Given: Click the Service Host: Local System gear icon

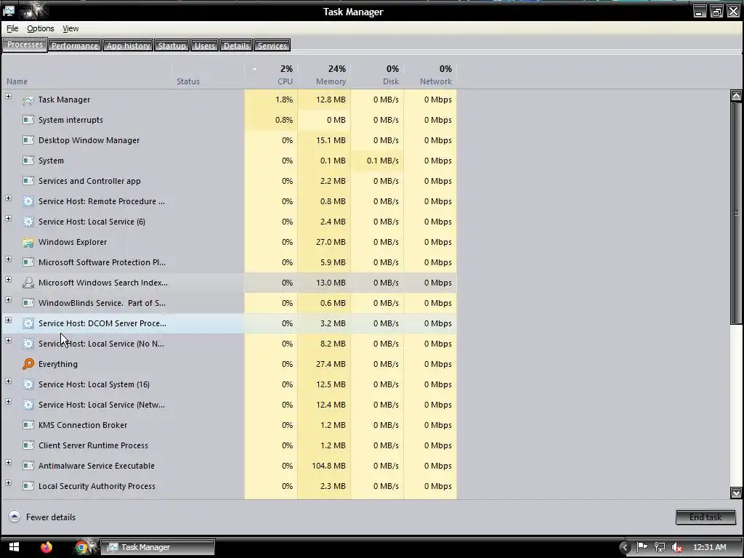Looking at the screenshot, I should pos(28,384).
